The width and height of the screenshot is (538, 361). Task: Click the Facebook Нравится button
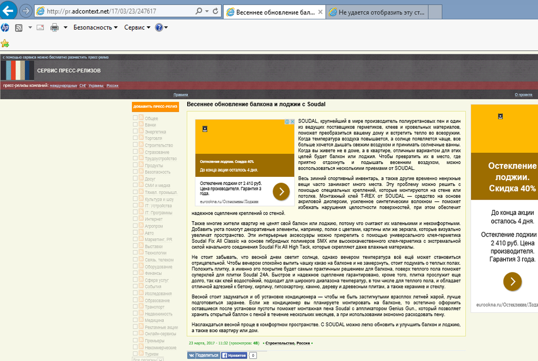[x=234, y=355]
